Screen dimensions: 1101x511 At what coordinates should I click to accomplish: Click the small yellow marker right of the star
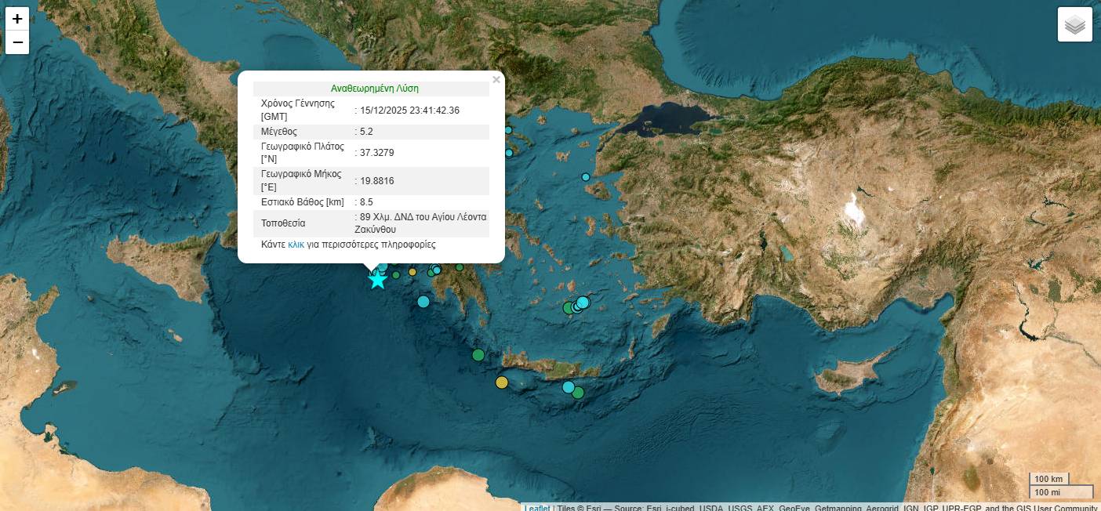[x=412, y=272]
